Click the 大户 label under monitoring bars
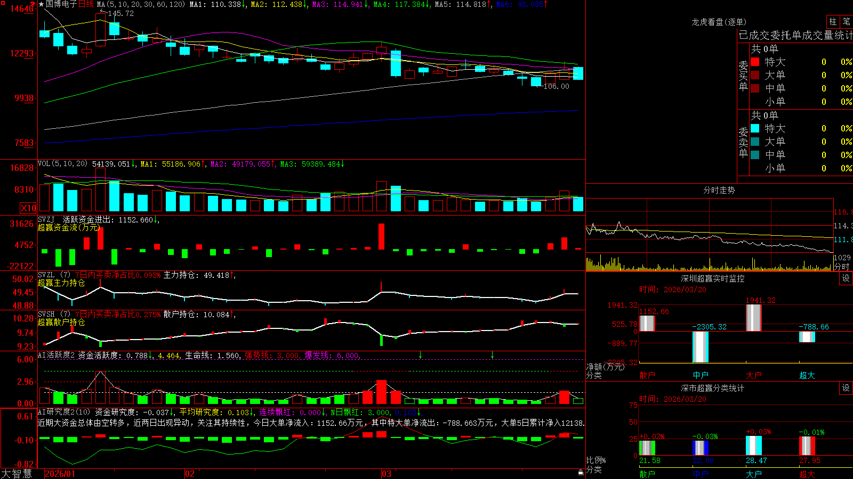Screen dimensions: 853x479 pyautogui.click(x=753, y=375)
